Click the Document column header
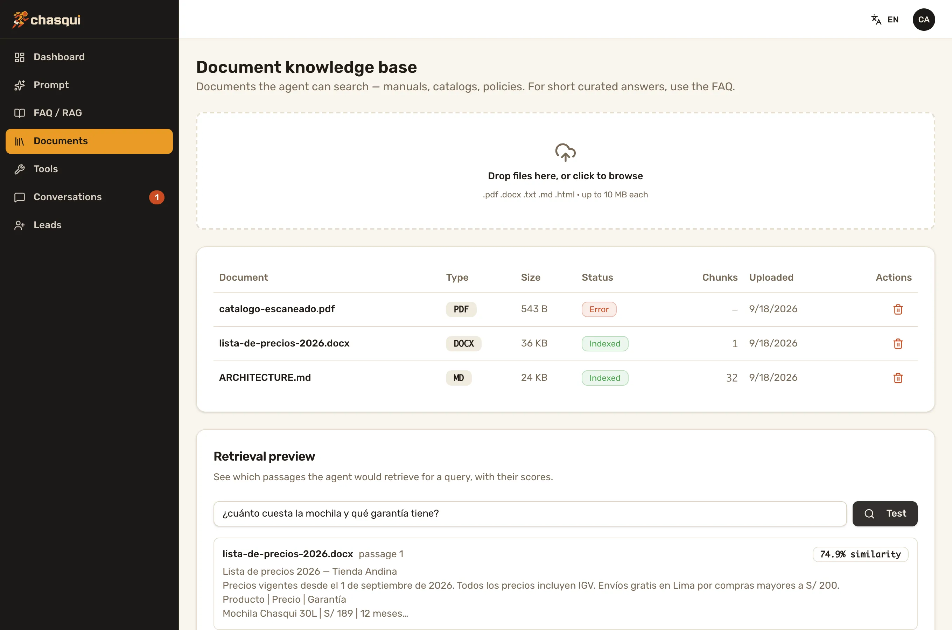The image size is (952, 630). 243,277
